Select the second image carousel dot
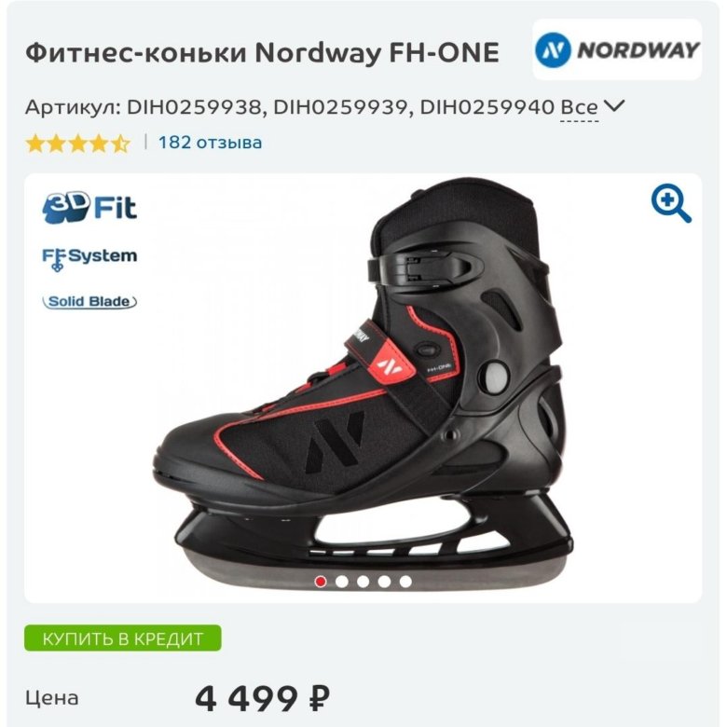Viewport: 727px width, 727px height. click(342, 582)
